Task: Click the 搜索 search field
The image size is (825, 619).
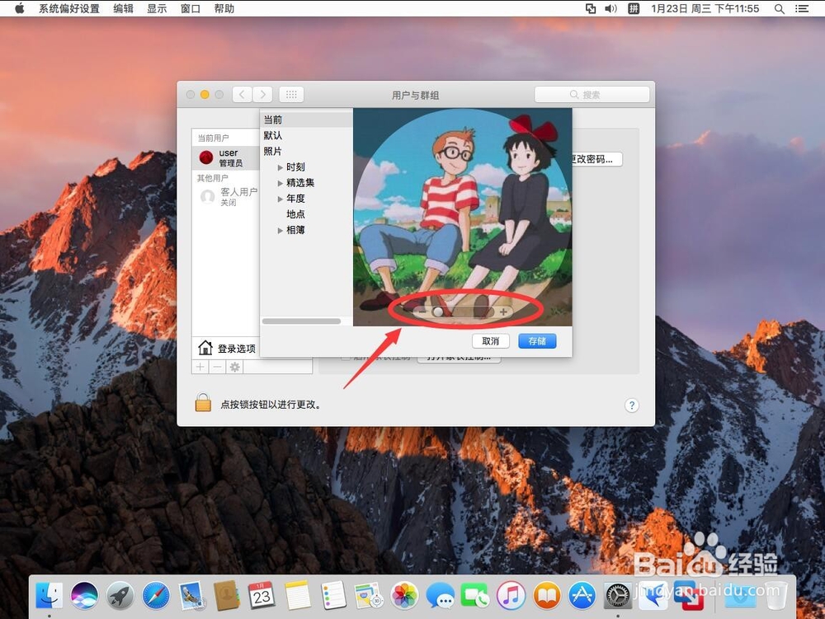Action: [x=592, y=95]
